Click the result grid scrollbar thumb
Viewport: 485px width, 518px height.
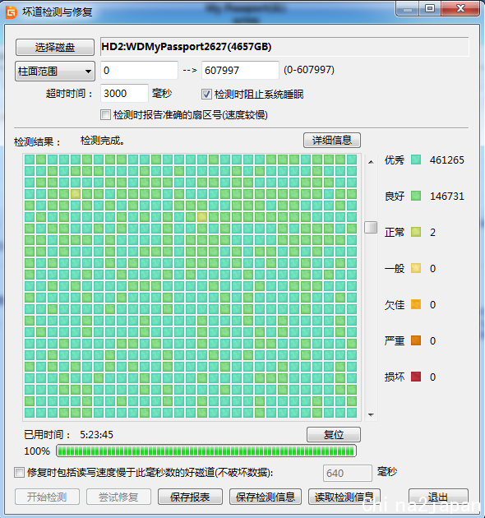[x=371, y=227]
